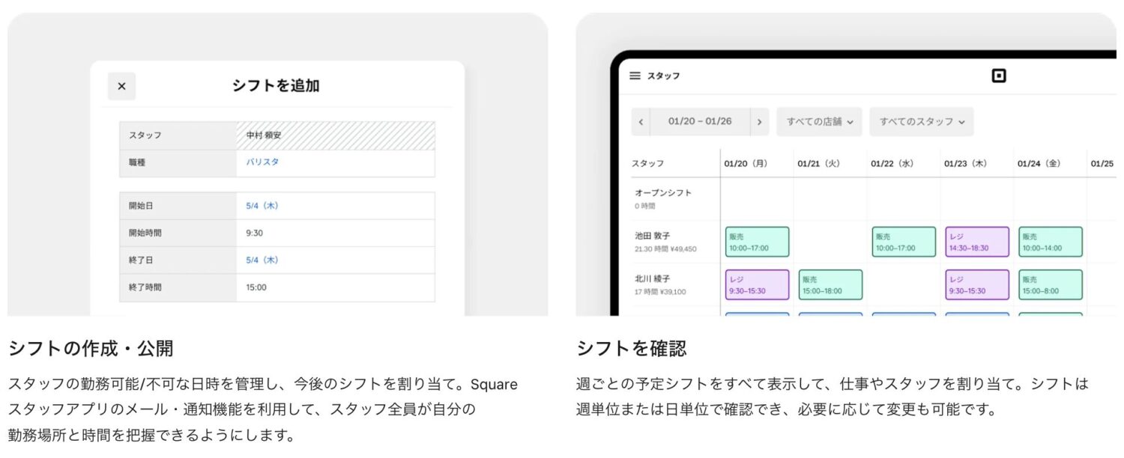The image size is (1124, 458).
Task: Click the 01/21（火） column header
Action: point(819,163)
